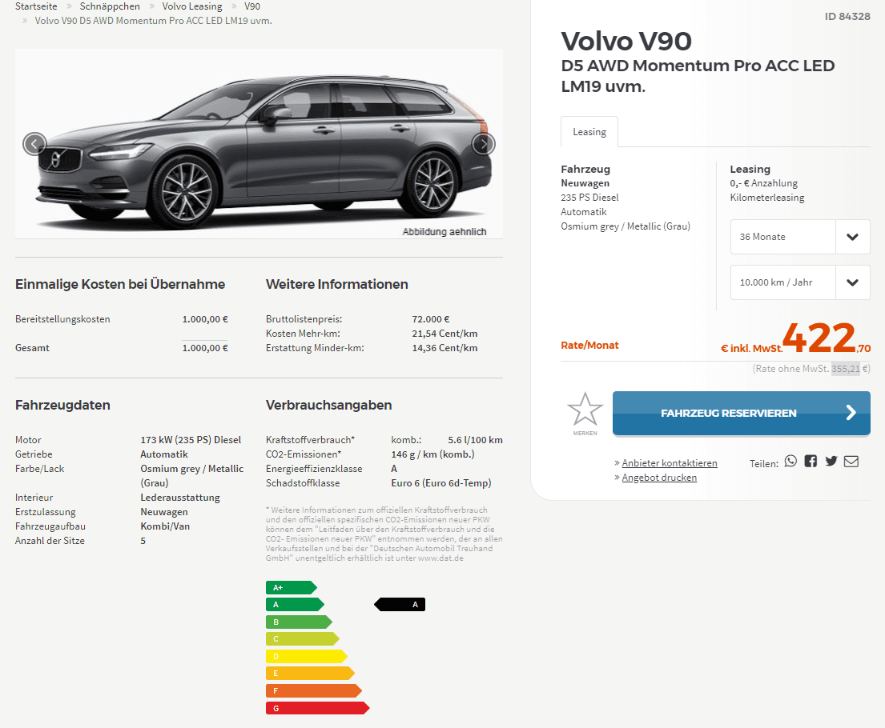This screenshot has width=885, height=728.
Task: Click the E efficiency class bar
Action: (x=311, y=674)
